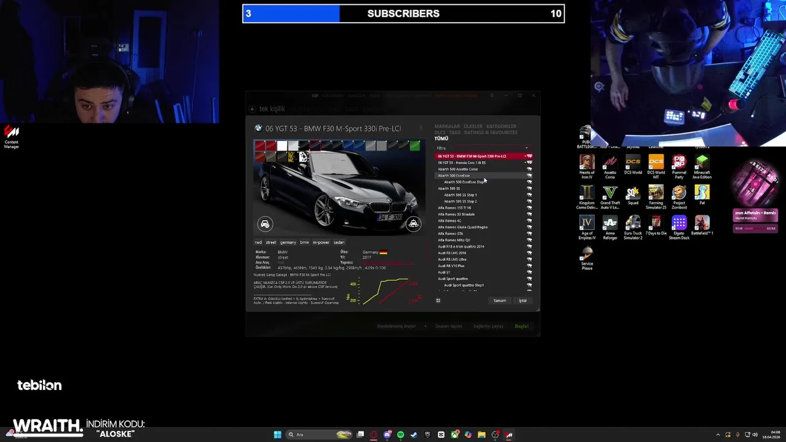Open Battlefield 1 desktop shortcut
The width and height of the screenshot is (786, 442).
tap(702, 226)
